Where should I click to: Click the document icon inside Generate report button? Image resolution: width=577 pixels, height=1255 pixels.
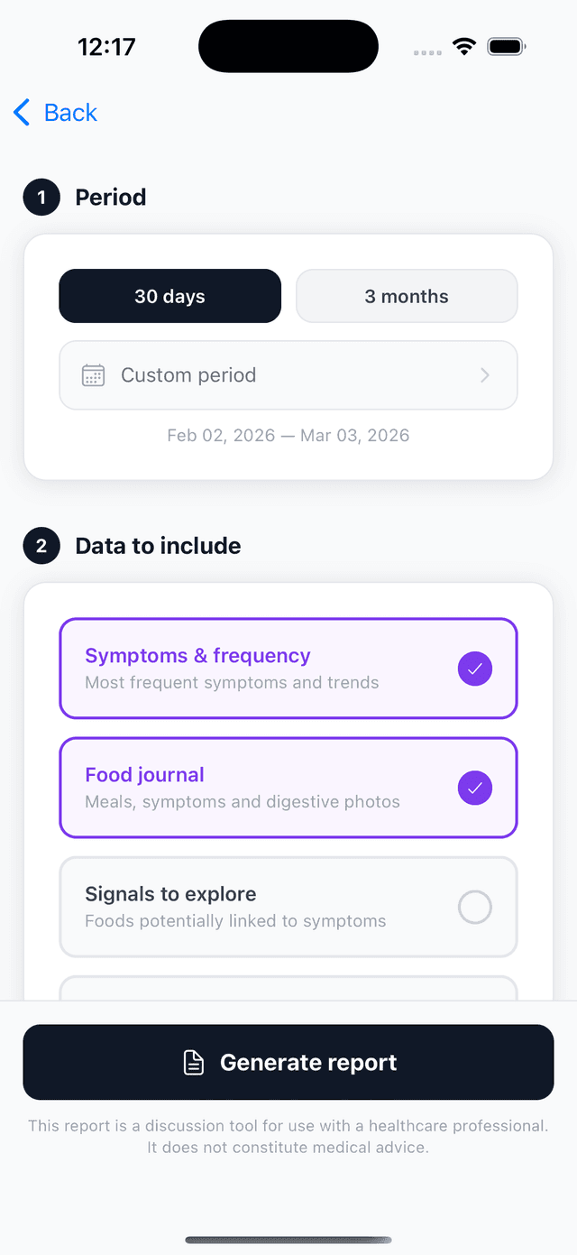pos(193,1062)
